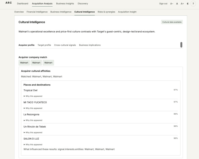
Task: Click the Acquirer cultural affinities heading
Action: click(36, 71)
